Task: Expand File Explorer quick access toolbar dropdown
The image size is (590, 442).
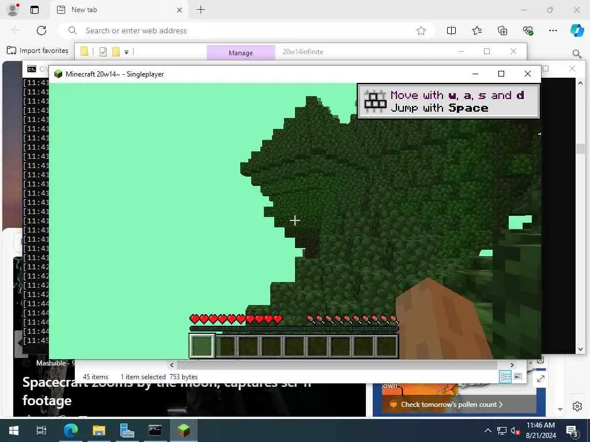Action: point(126,52)
